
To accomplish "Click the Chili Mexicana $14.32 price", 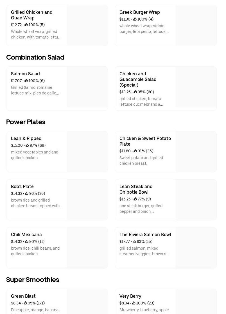I will [x=16, y=241].
